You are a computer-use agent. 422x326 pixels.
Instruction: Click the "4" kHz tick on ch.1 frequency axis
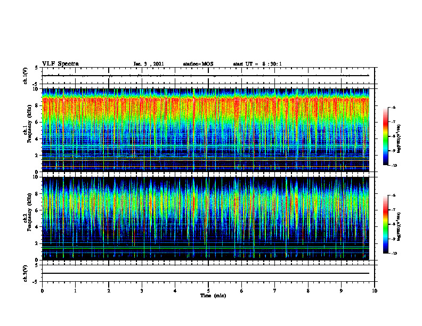[x=37, y=139]
